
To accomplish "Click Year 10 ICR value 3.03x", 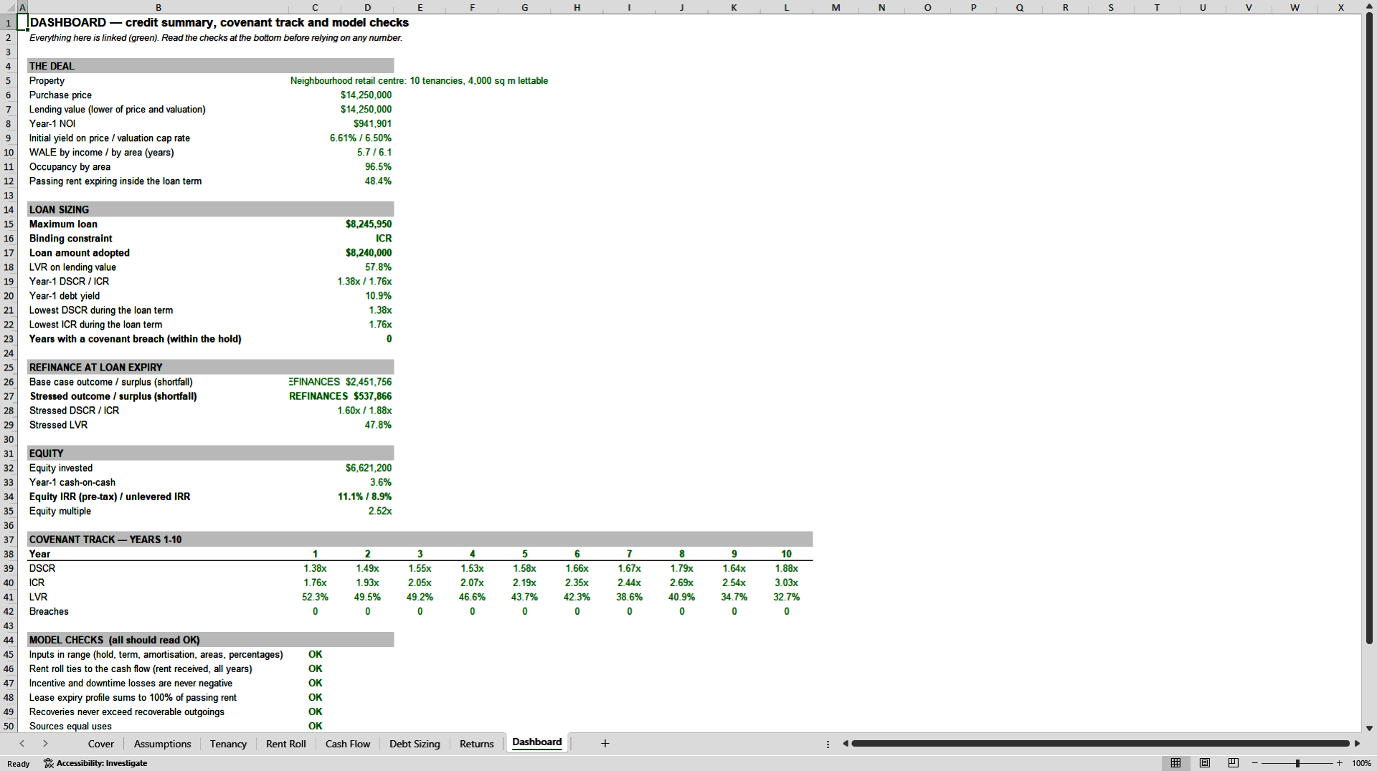I will [786, 583].
